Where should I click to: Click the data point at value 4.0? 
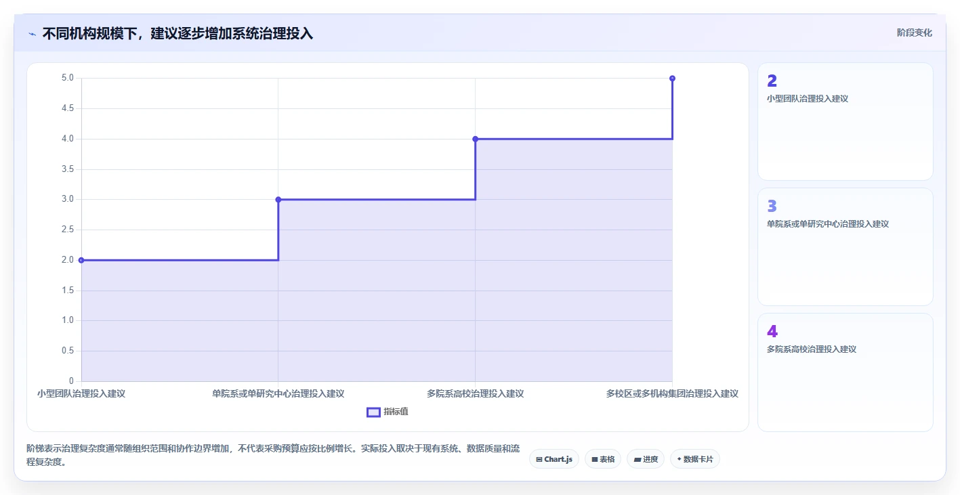[475, 139]
